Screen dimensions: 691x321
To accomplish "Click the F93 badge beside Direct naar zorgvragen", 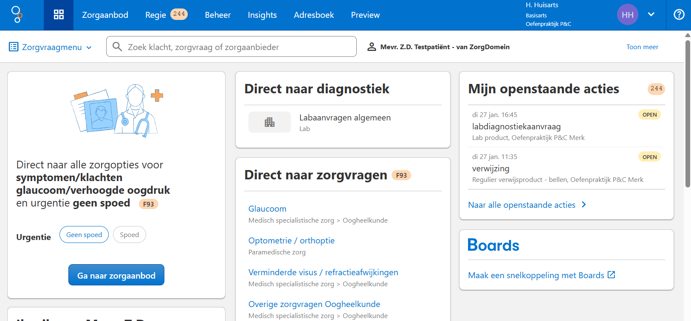I will coord(401,175).
